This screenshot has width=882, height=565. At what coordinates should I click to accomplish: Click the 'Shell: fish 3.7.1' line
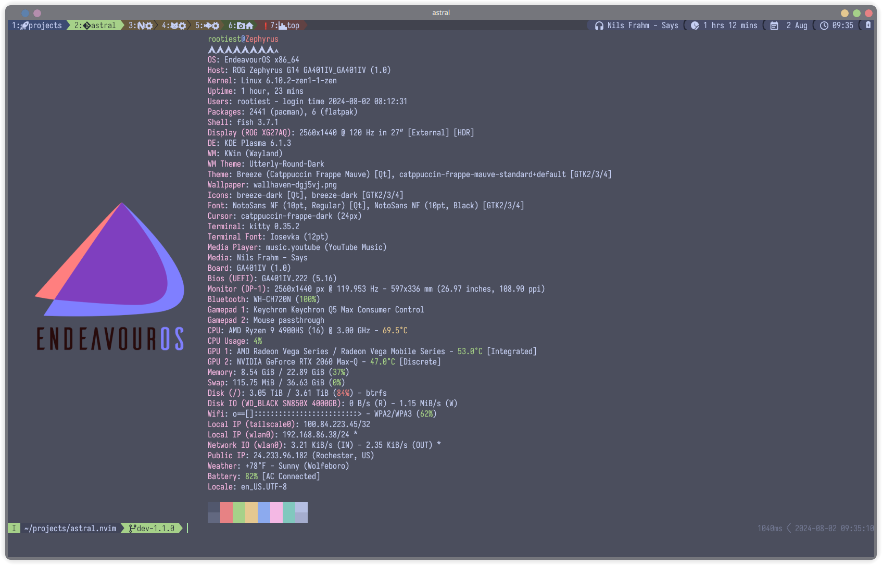click(x=243, y=122)
